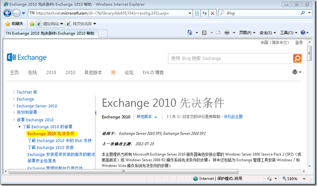This screenshot has height=186, width=317.
Task: Open Exchange 安装程序安装的服务的概述 link
Action: coord(61,154)
